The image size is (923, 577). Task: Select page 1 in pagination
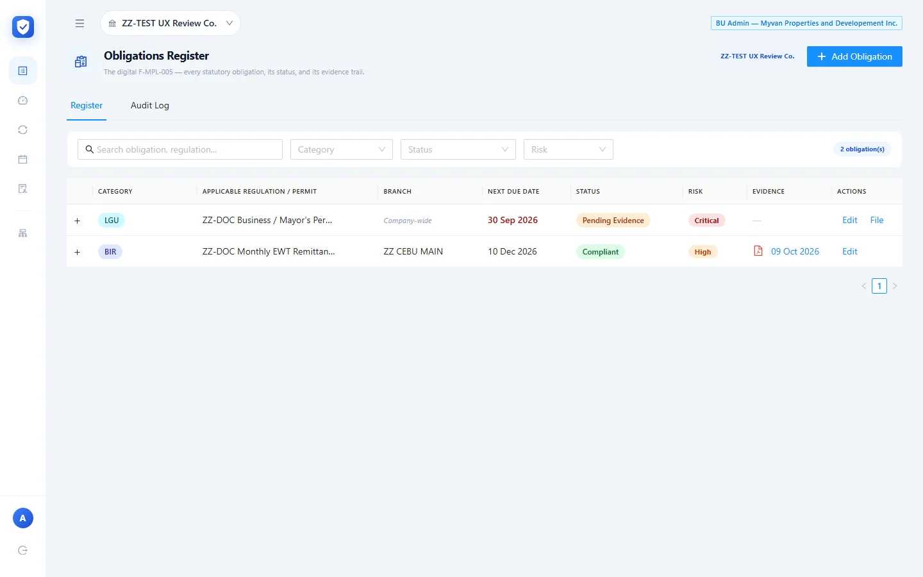879,286
